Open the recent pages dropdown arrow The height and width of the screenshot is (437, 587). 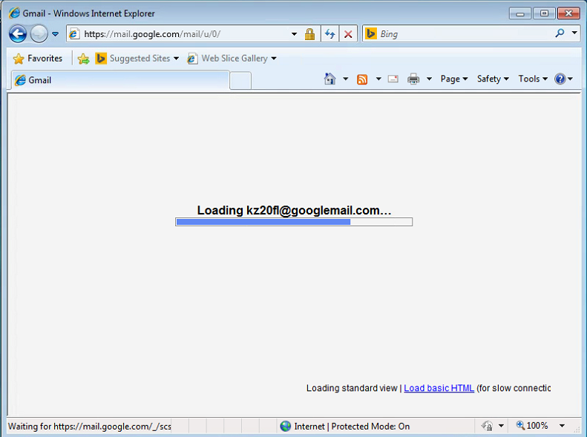click(56, 34)
